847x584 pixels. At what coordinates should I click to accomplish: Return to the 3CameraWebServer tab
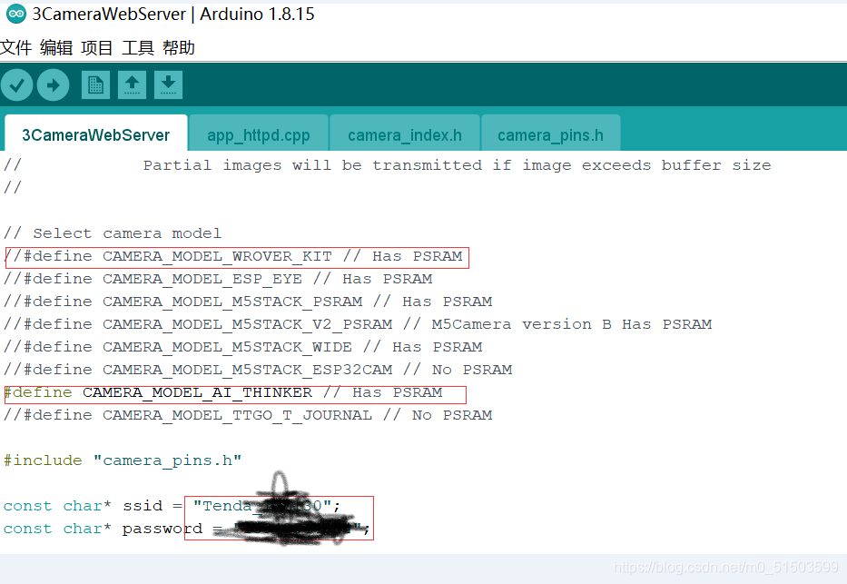coord(95,134)
